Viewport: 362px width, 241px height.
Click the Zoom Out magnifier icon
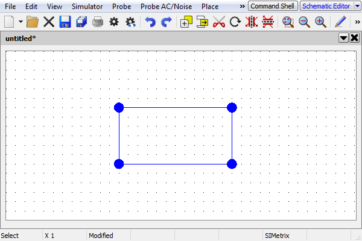[x=304, y=22]
